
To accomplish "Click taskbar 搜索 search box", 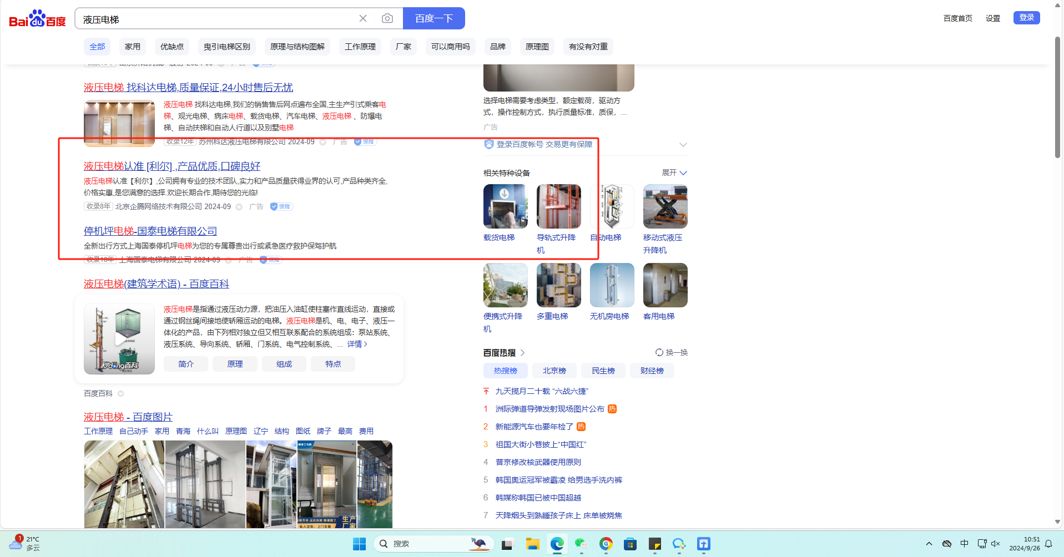I will click(x=433, y=544).
